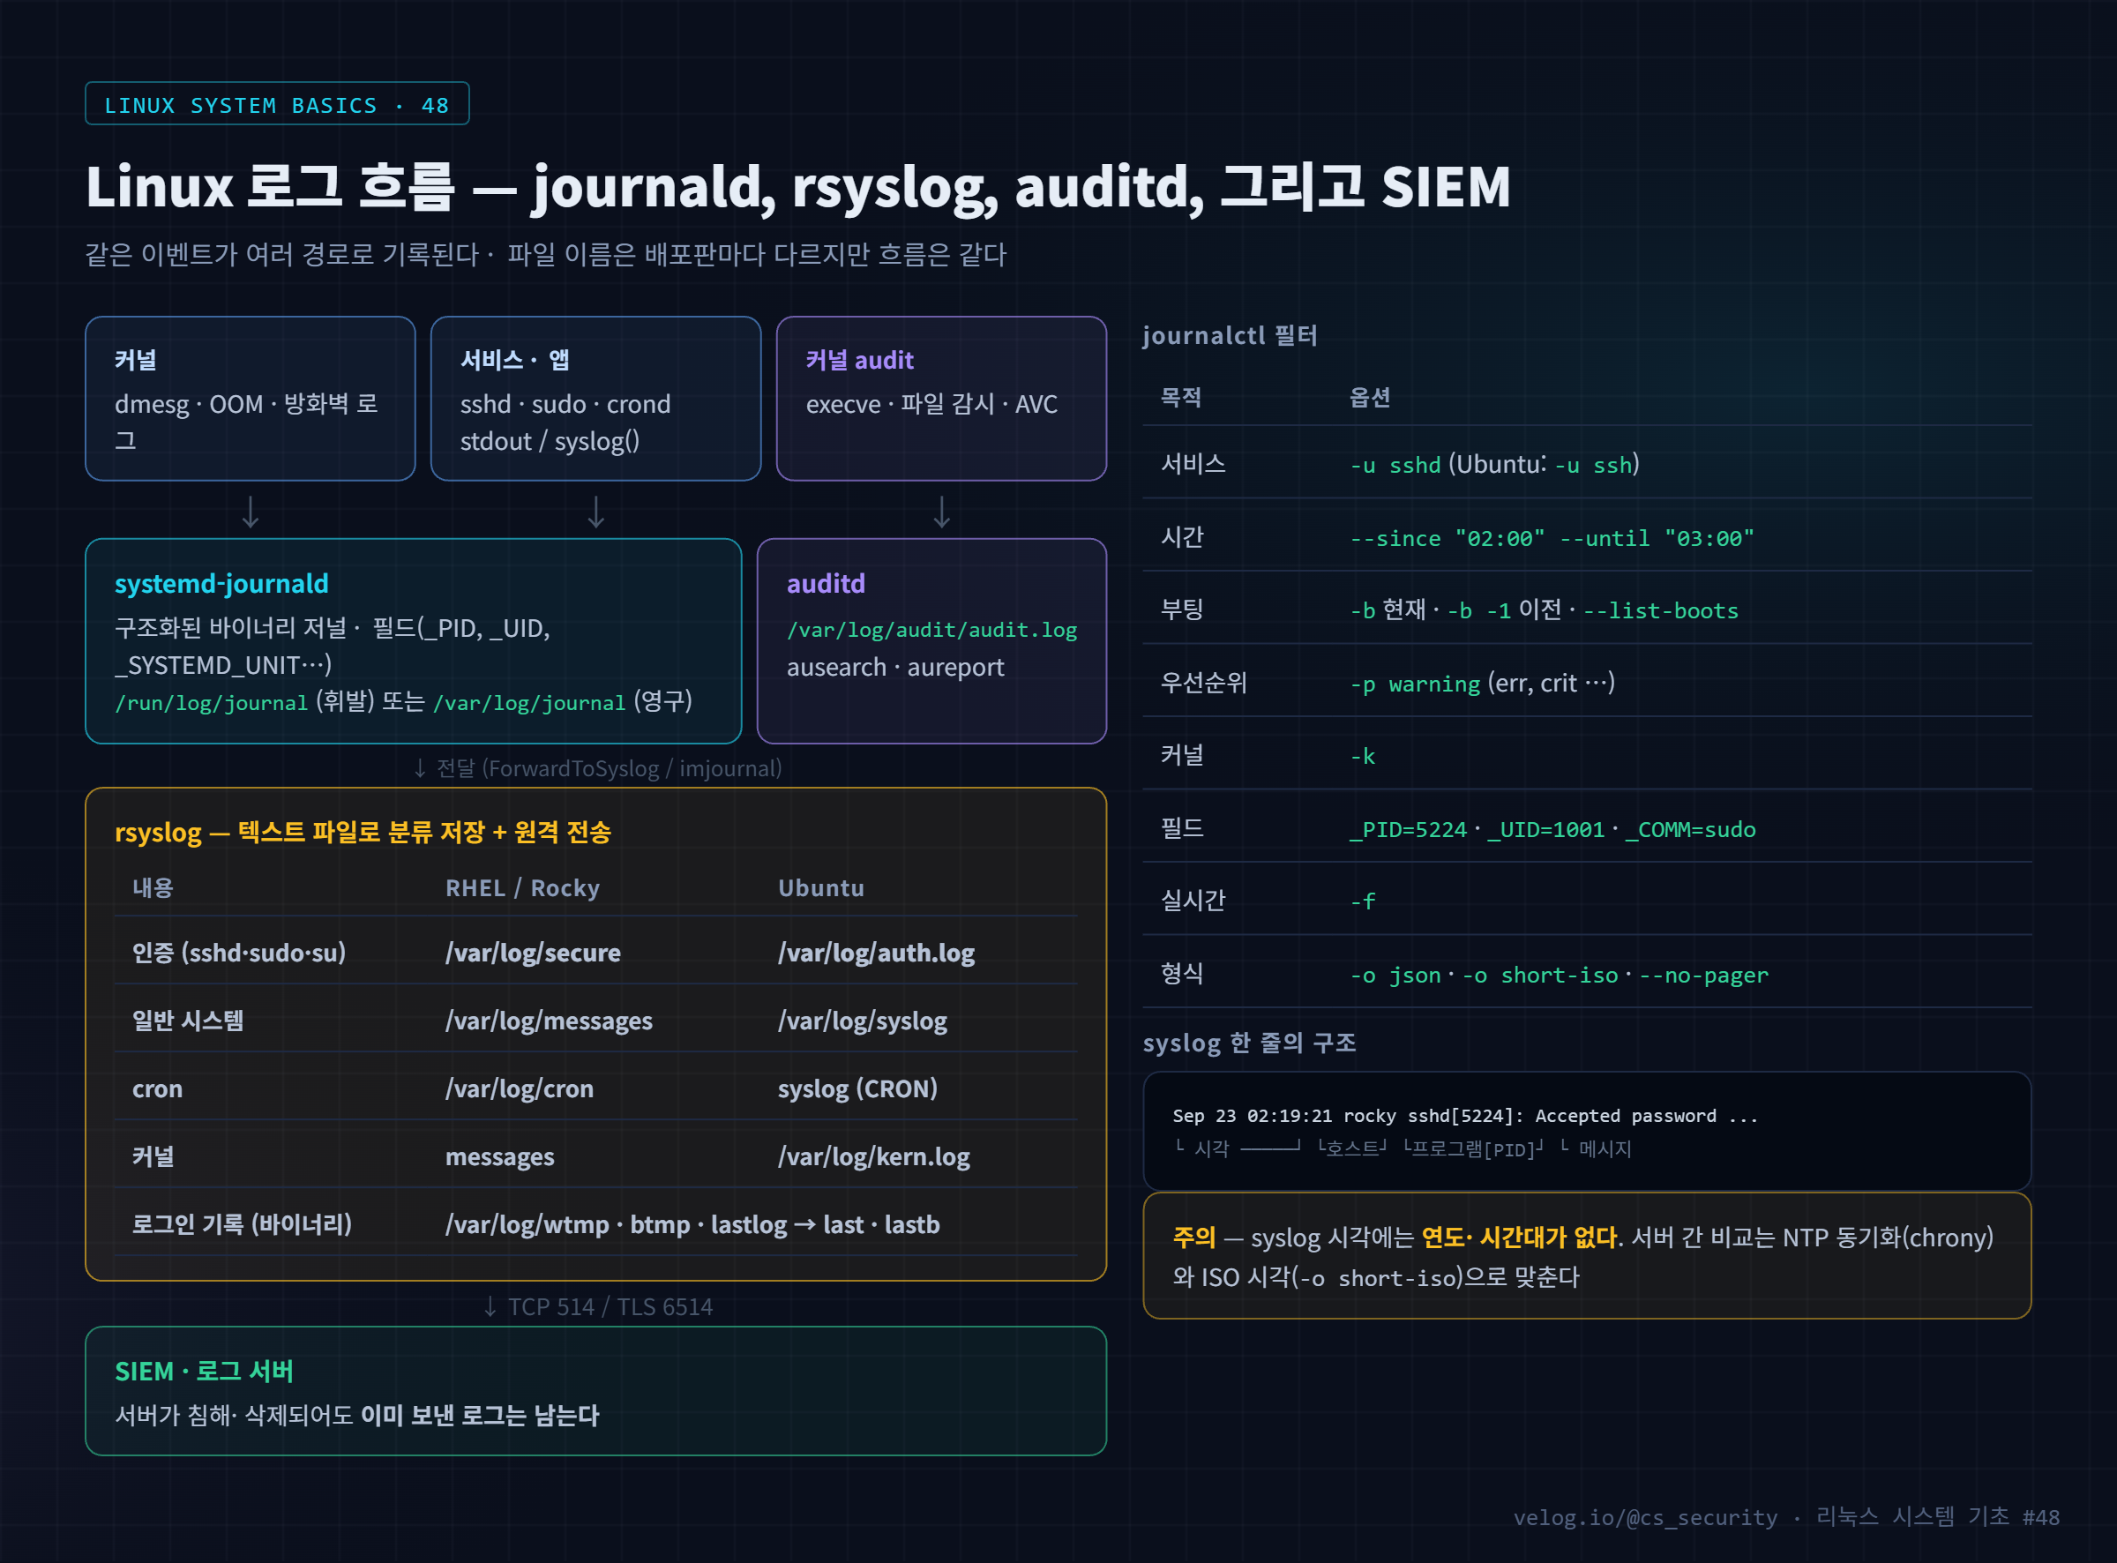This screenshot has height=1563, width=2117.
Task: Click the -f realtime option
Action: pos(1362,901)
